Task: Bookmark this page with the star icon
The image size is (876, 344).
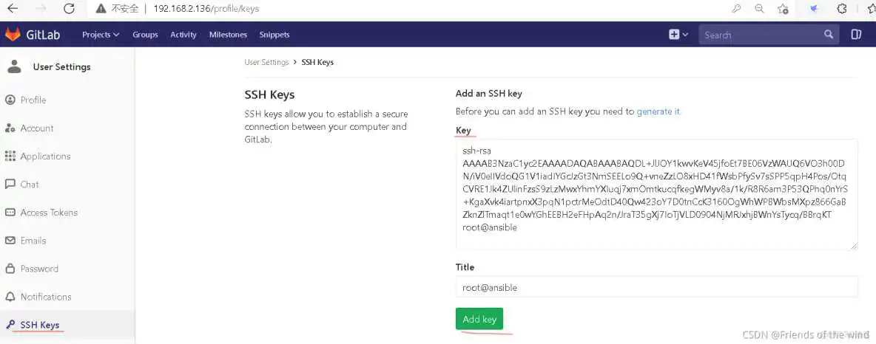Action: tap(783, 9)
